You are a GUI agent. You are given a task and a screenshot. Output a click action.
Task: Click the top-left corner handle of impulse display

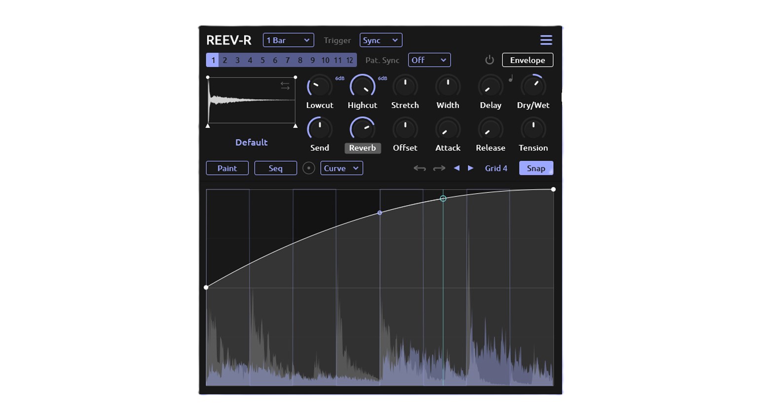tap(208, 77)
